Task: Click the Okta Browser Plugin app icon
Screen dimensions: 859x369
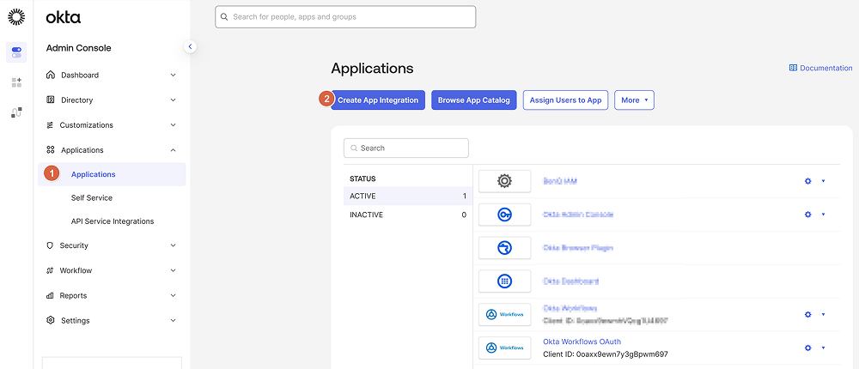Action: (504, 248)
